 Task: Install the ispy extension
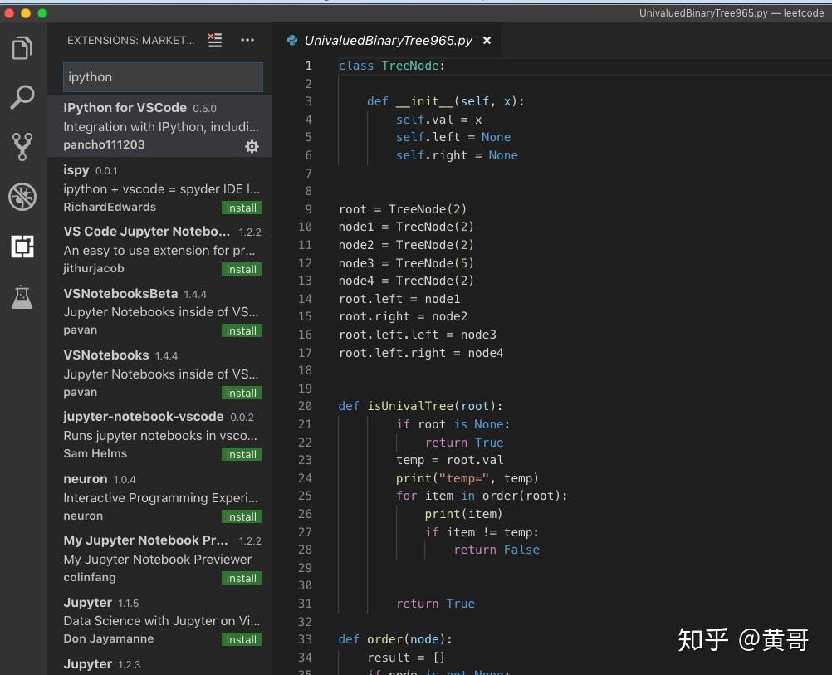(241, 208)
